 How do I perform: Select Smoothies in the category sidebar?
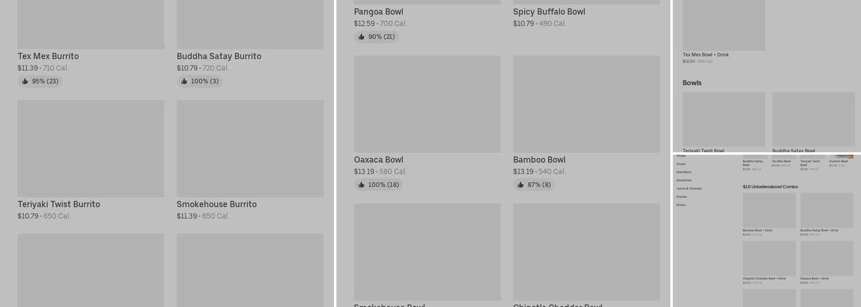(684, 181)
